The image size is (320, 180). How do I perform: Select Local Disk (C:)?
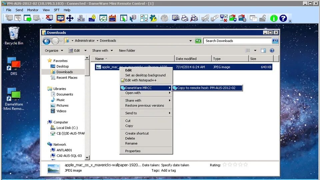[x=64, y=128]
